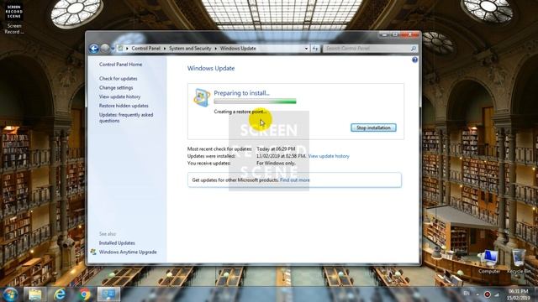Screen dimensions: 538x302
Task: Click the Windows Update heading
Action: [x=211, y=69]
